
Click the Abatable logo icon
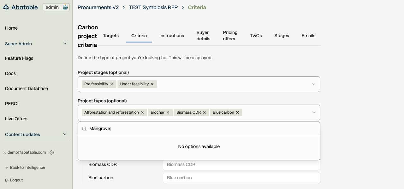[6, 7]
